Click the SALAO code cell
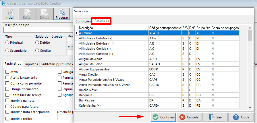The height and width of the screenshot is (123, 257). pyautogui.click(x=165, y=64)
